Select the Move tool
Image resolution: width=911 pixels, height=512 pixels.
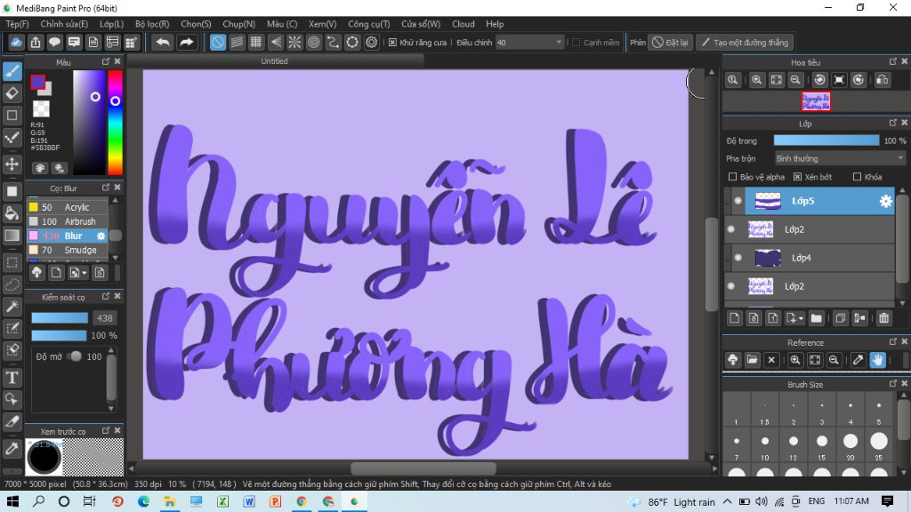[x=12, y=164]
